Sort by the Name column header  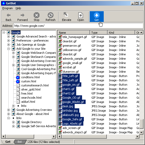pos(74,33)
